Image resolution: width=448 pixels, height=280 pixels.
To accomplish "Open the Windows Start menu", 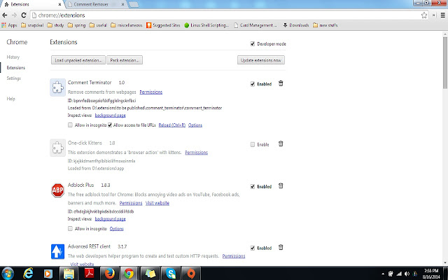I will [x=8, y=274].
